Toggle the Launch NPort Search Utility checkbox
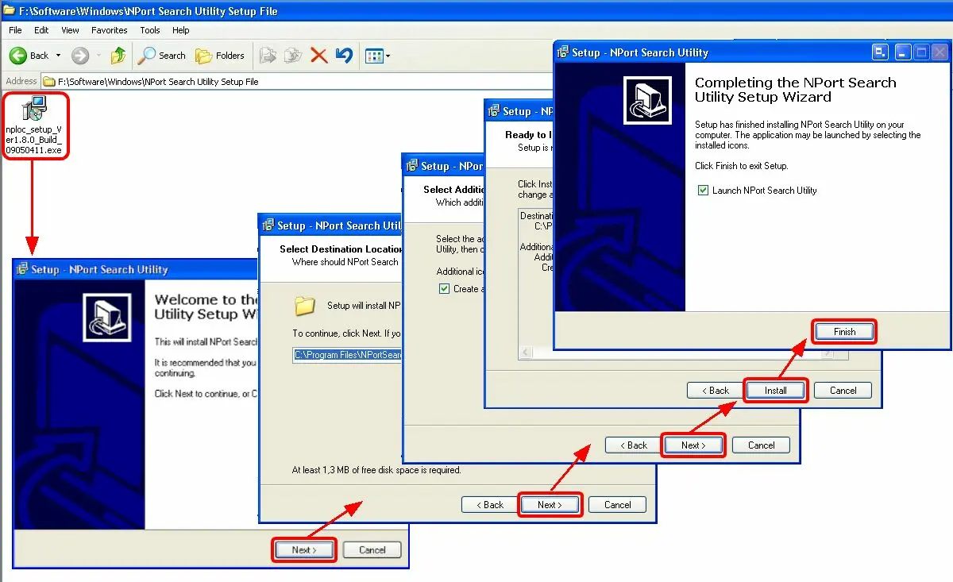Image resolution: width=953 pixels, height=582 pixels. click(702, 191)
